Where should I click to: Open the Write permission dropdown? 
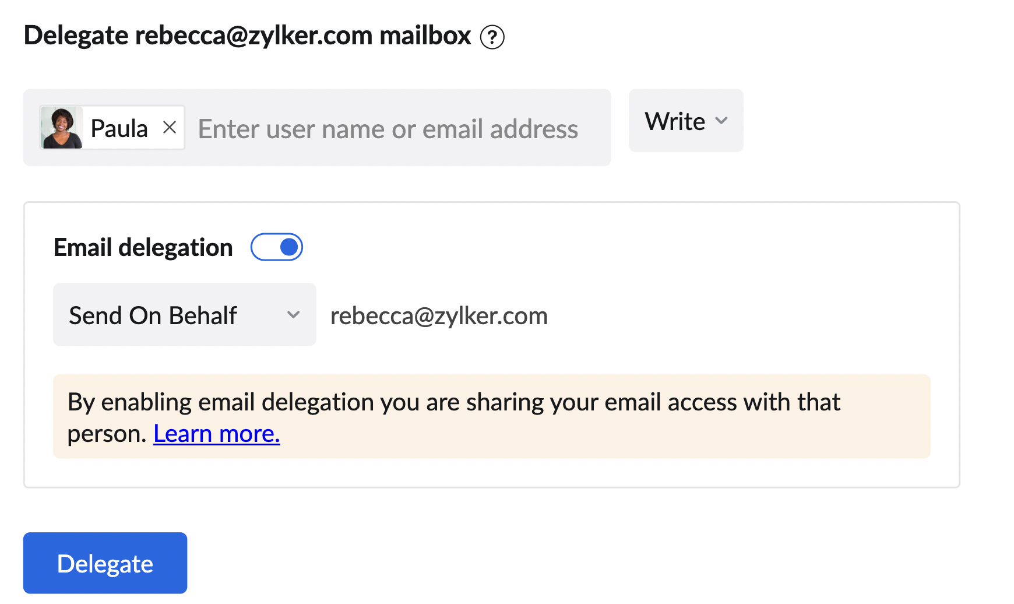point(685,121)
